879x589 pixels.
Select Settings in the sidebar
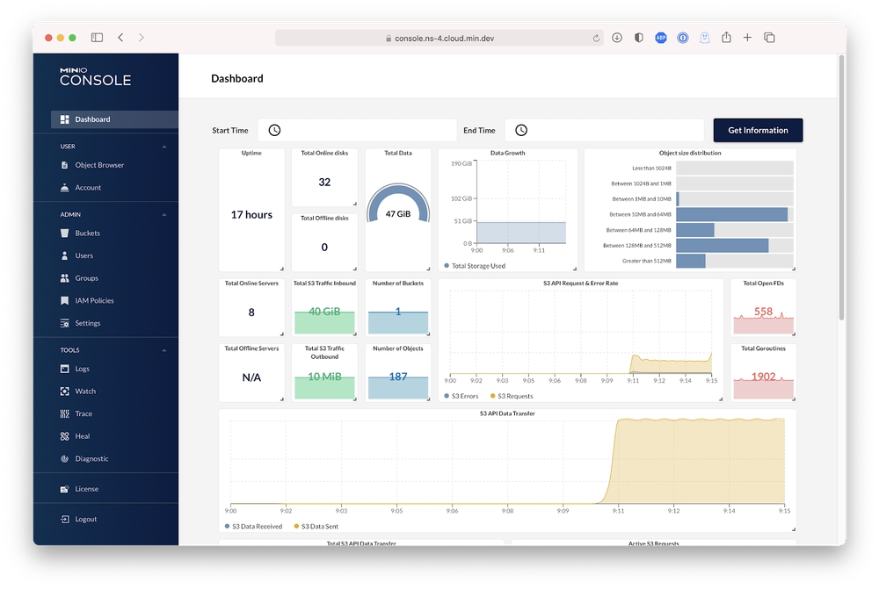(87, 323)
